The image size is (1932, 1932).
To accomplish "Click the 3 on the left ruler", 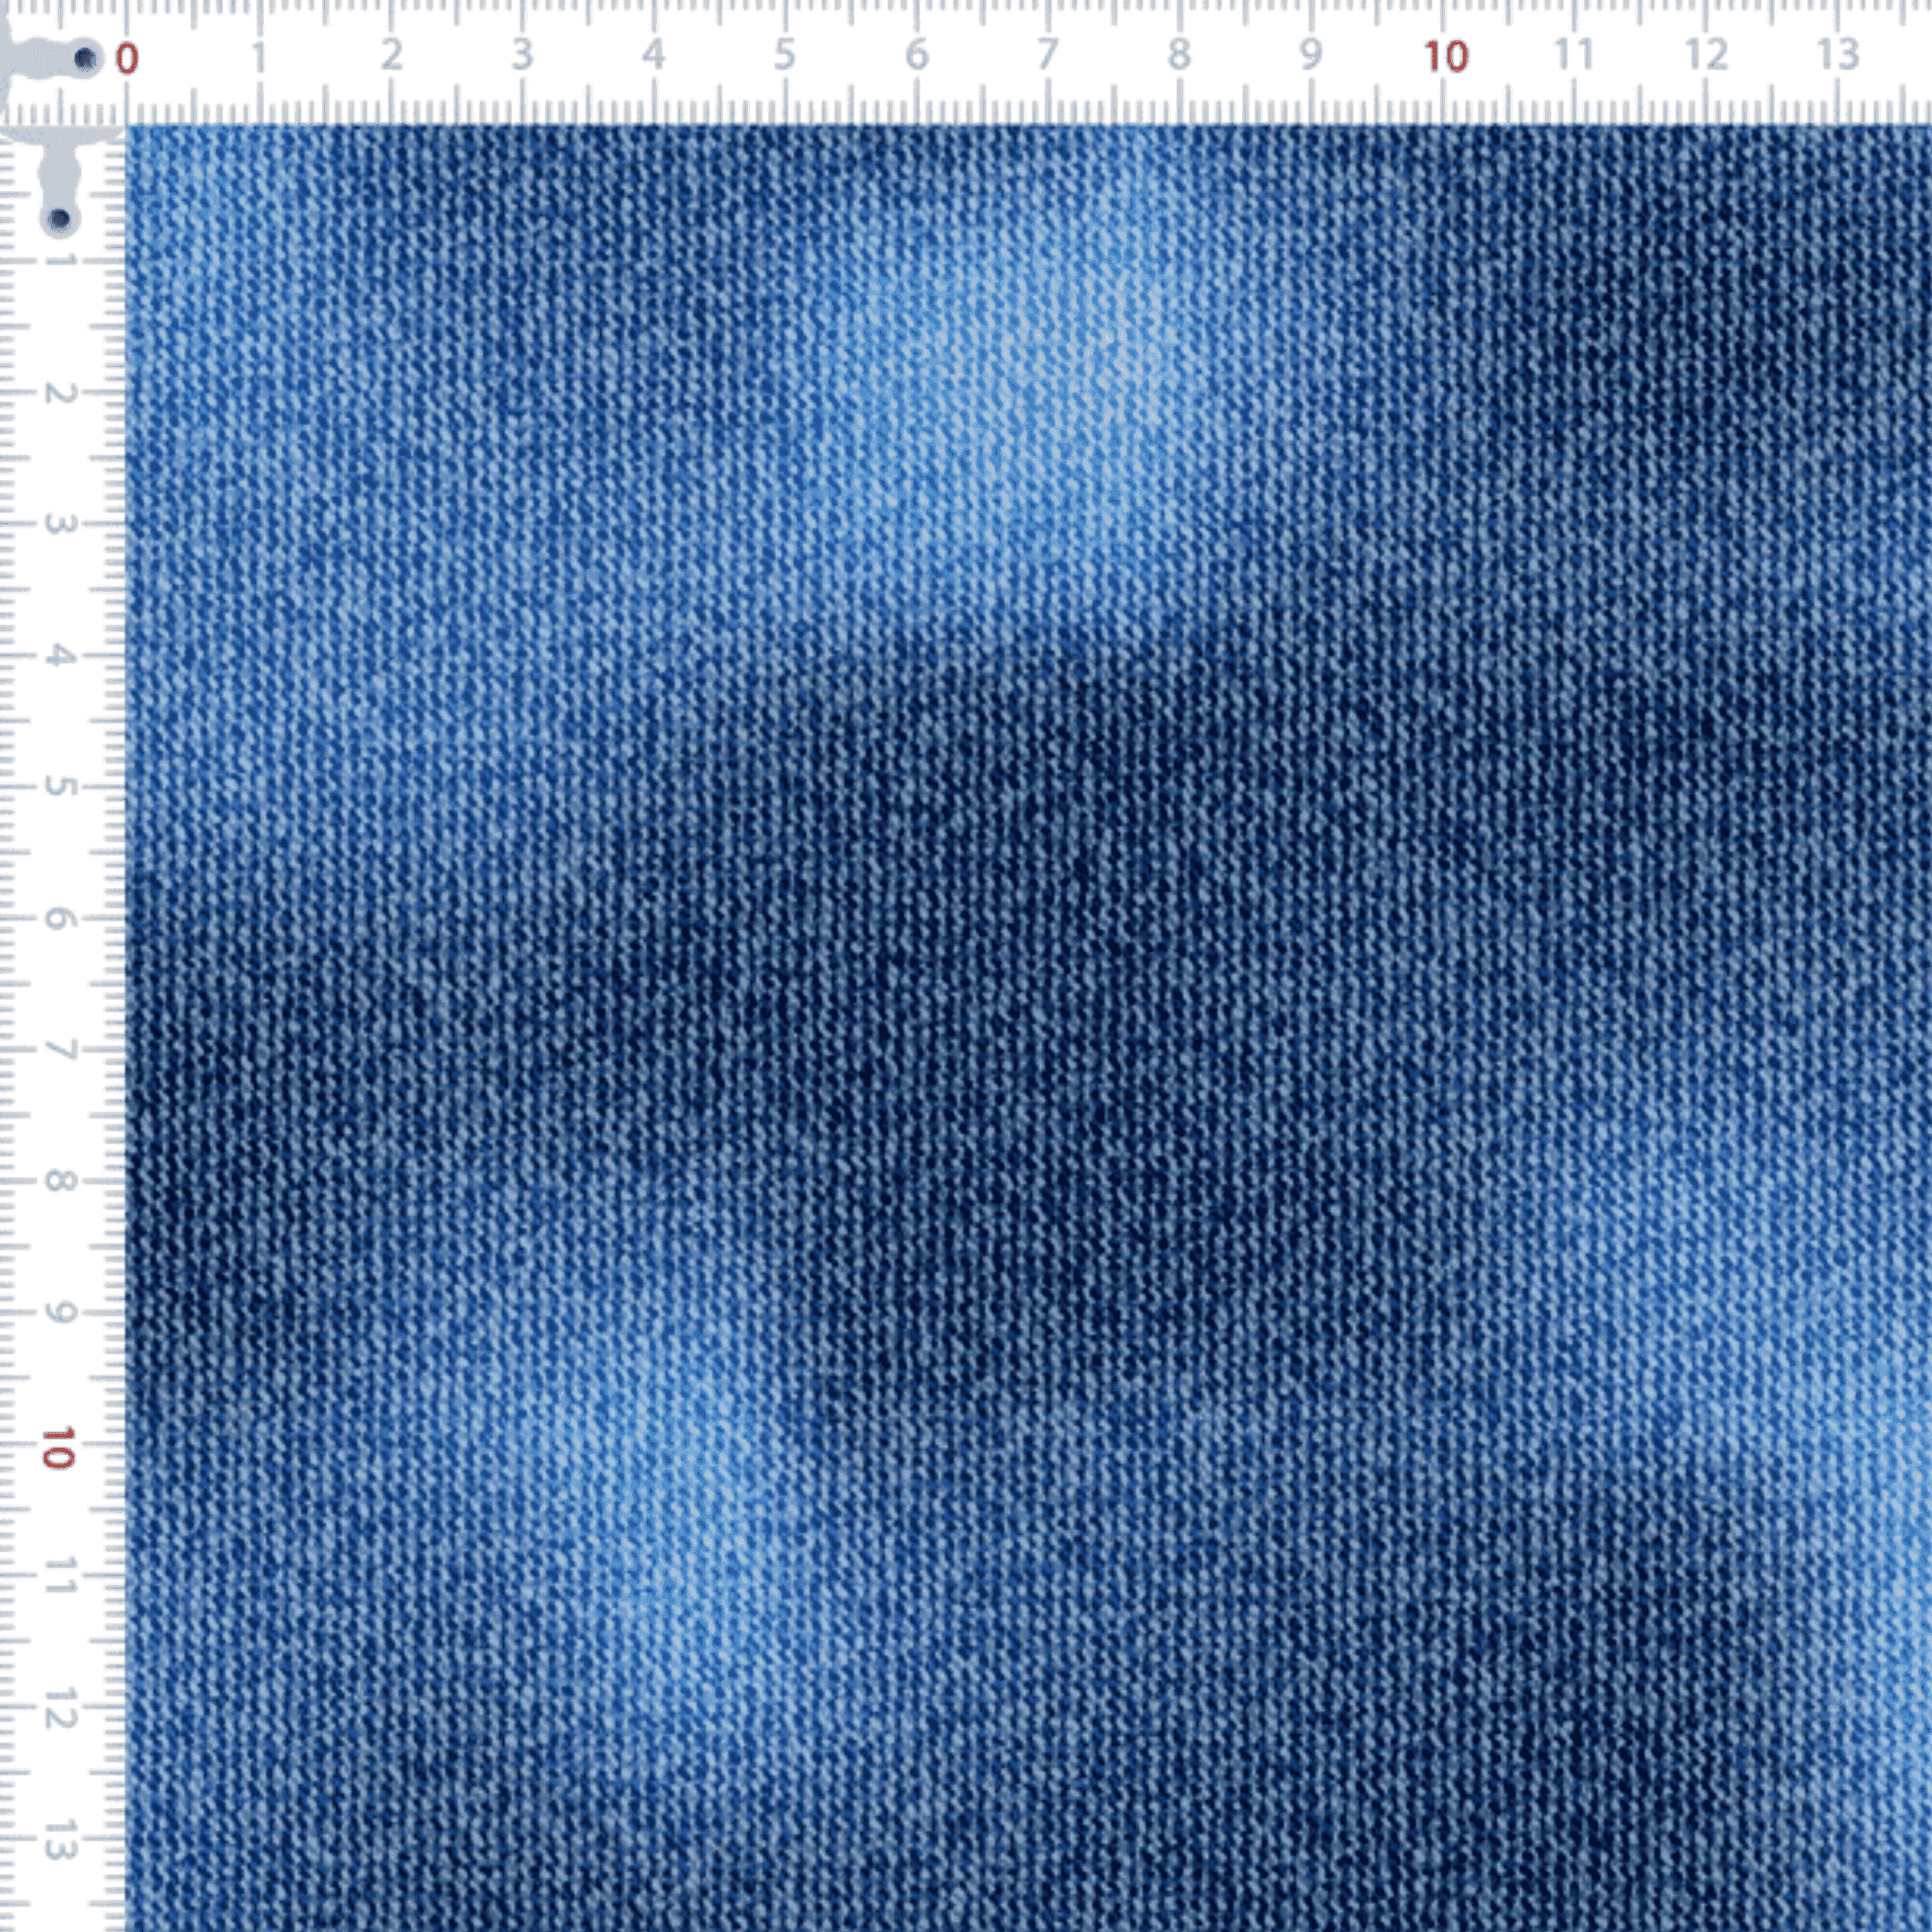I will [60, 524].
